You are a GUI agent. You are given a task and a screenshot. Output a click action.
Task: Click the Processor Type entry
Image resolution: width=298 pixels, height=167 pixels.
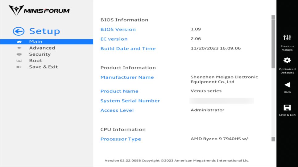point(121,139)
